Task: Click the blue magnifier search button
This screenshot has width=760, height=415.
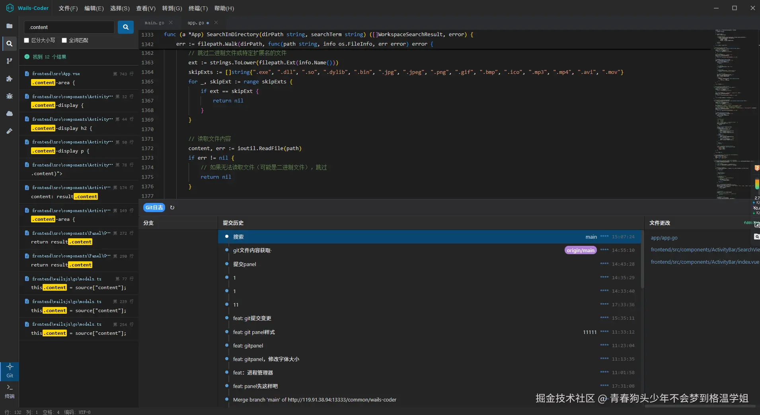Action: click(x=126, y=27)
